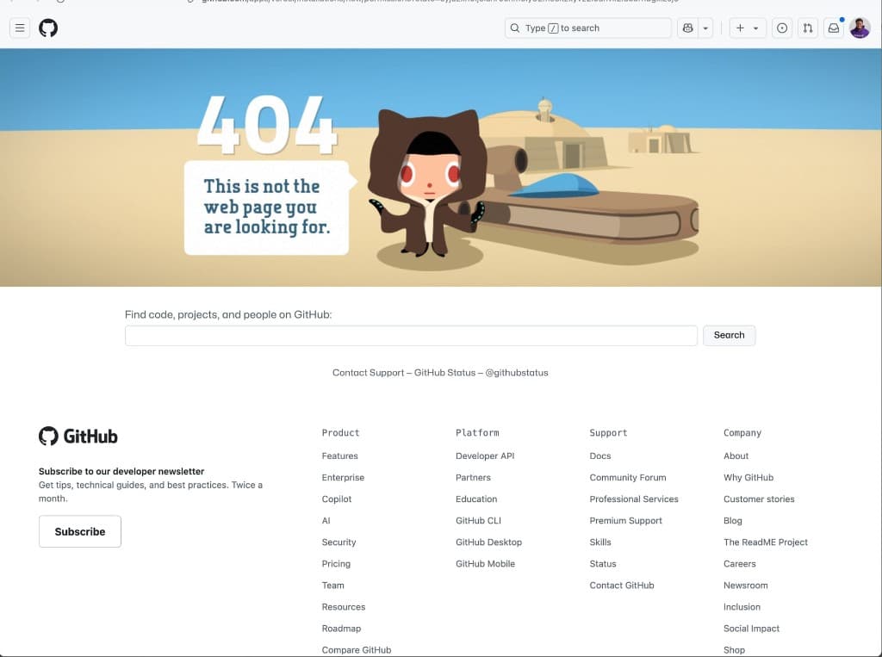Screen dimensions: 882x657
Task: Open the Copilot chat icon
Action: pos(687,28)
